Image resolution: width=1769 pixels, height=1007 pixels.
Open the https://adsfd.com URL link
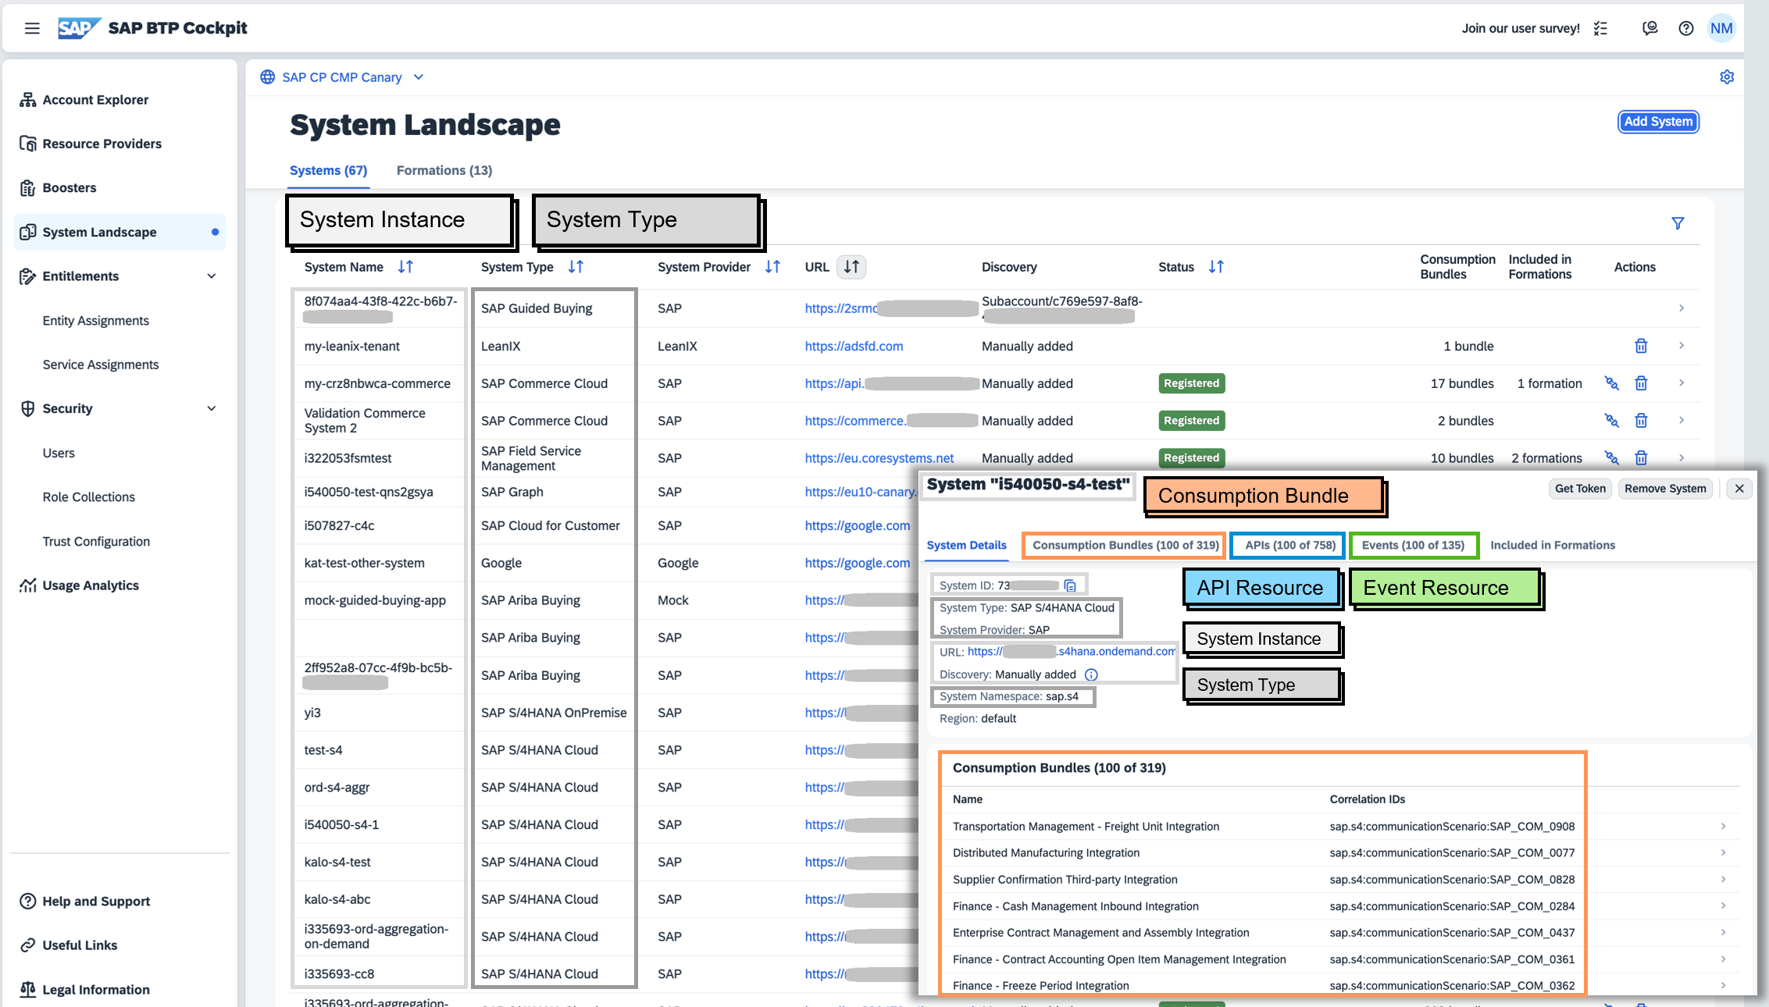click(854, 346)
